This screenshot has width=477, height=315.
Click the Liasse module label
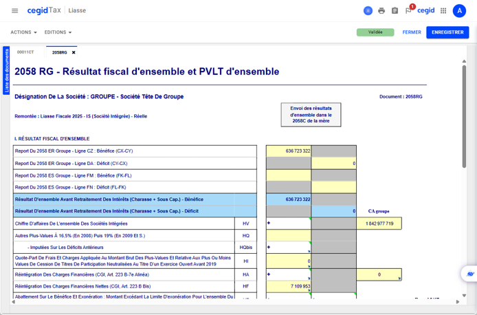click(77, 10)
